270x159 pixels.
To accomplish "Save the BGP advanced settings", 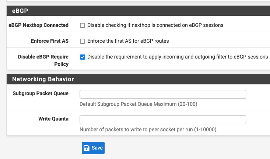I will [x=93, y=148].
